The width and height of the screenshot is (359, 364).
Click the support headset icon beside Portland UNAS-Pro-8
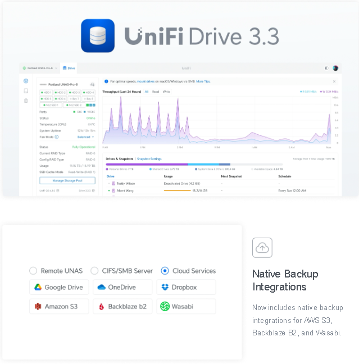click(x=93, y=84)
